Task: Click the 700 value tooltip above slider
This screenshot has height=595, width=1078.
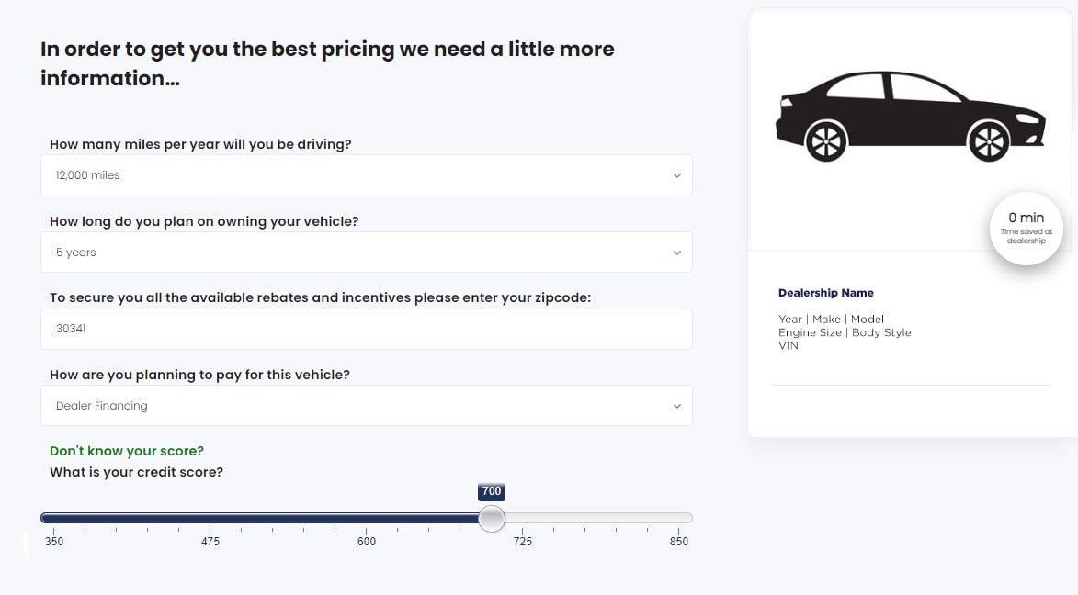Action: (x=492, y=492)
